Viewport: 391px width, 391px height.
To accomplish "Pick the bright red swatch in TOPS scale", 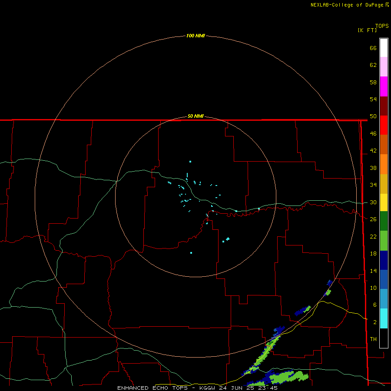I will 384,125.
